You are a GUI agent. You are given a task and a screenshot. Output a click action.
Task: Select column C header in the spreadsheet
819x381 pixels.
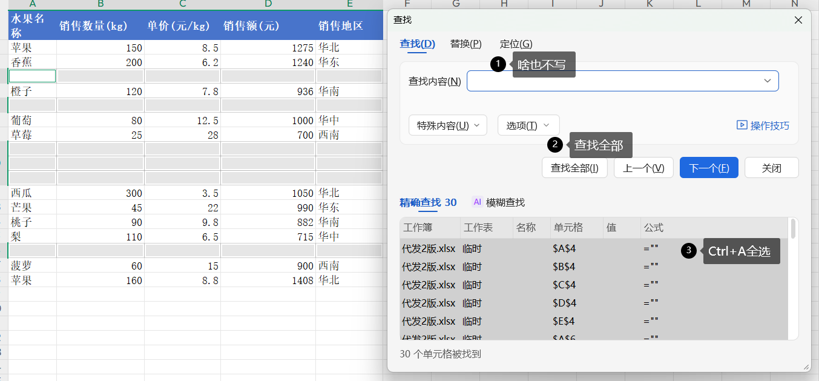click(x=182, y=4)
